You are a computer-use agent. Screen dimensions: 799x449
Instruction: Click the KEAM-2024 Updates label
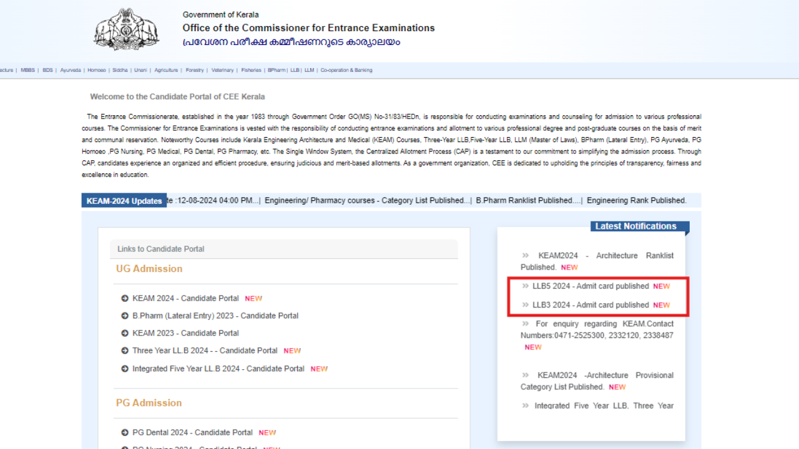coord(124,201)
